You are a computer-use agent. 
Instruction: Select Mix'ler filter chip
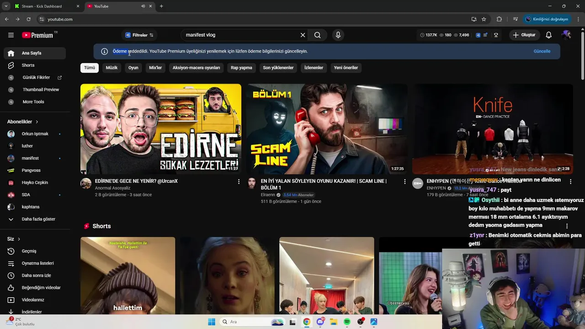pos(155,68)
